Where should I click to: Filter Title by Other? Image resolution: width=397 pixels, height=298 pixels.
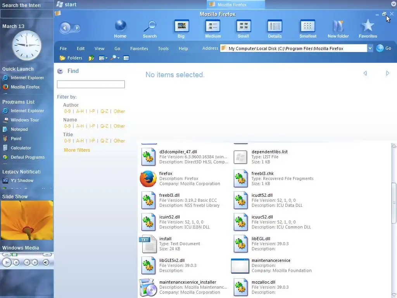(119, 140)
